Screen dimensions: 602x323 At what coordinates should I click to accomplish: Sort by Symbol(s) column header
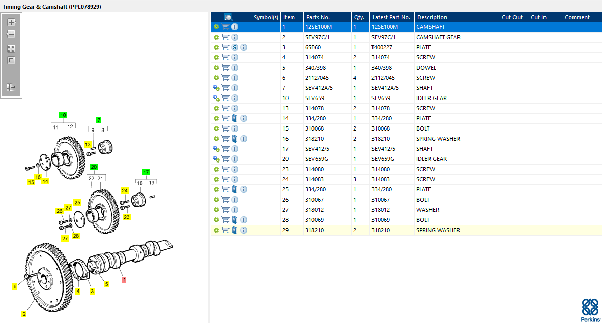(266, 17)
